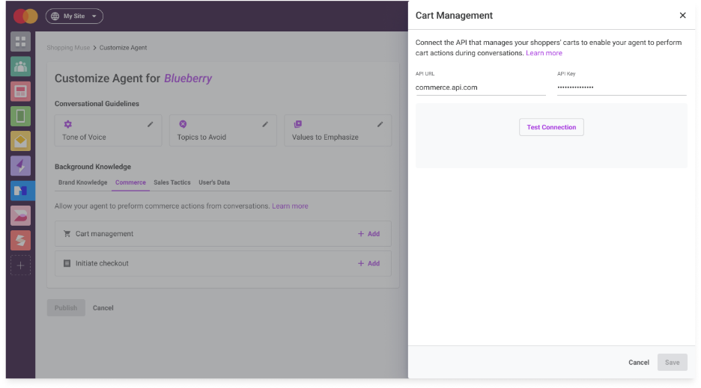The height and width of the screenshot is (388, 701).
Task: Edit Values to Emphasize with pencil icon
Action: [380, 125]
